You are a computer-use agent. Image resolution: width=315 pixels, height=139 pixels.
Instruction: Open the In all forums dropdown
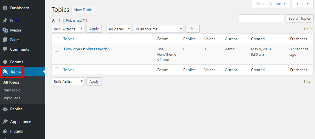pyautogui.click(x=159, y=29)
